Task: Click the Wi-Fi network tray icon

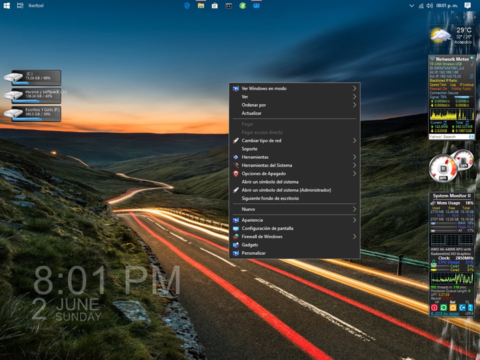Action: click(x=421, y=5)
